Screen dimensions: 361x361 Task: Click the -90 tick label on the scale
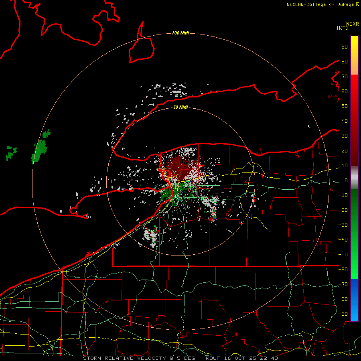(343, 314)
